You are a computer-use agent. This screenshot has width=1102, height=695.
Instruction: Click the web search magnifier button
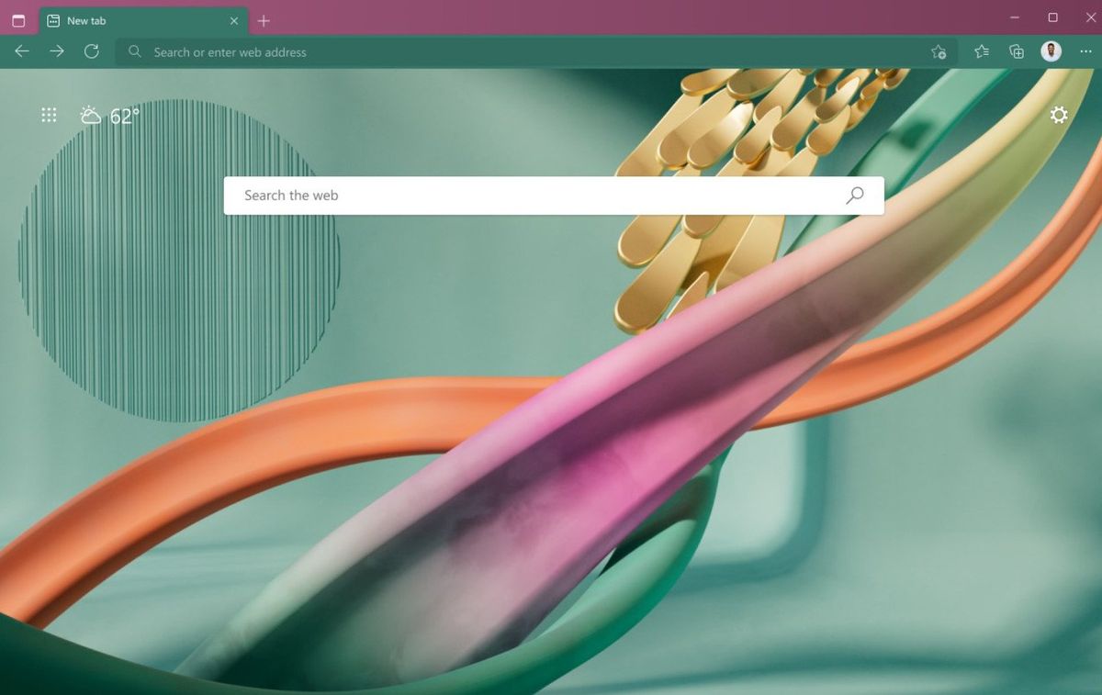click(x=855, y=195)
